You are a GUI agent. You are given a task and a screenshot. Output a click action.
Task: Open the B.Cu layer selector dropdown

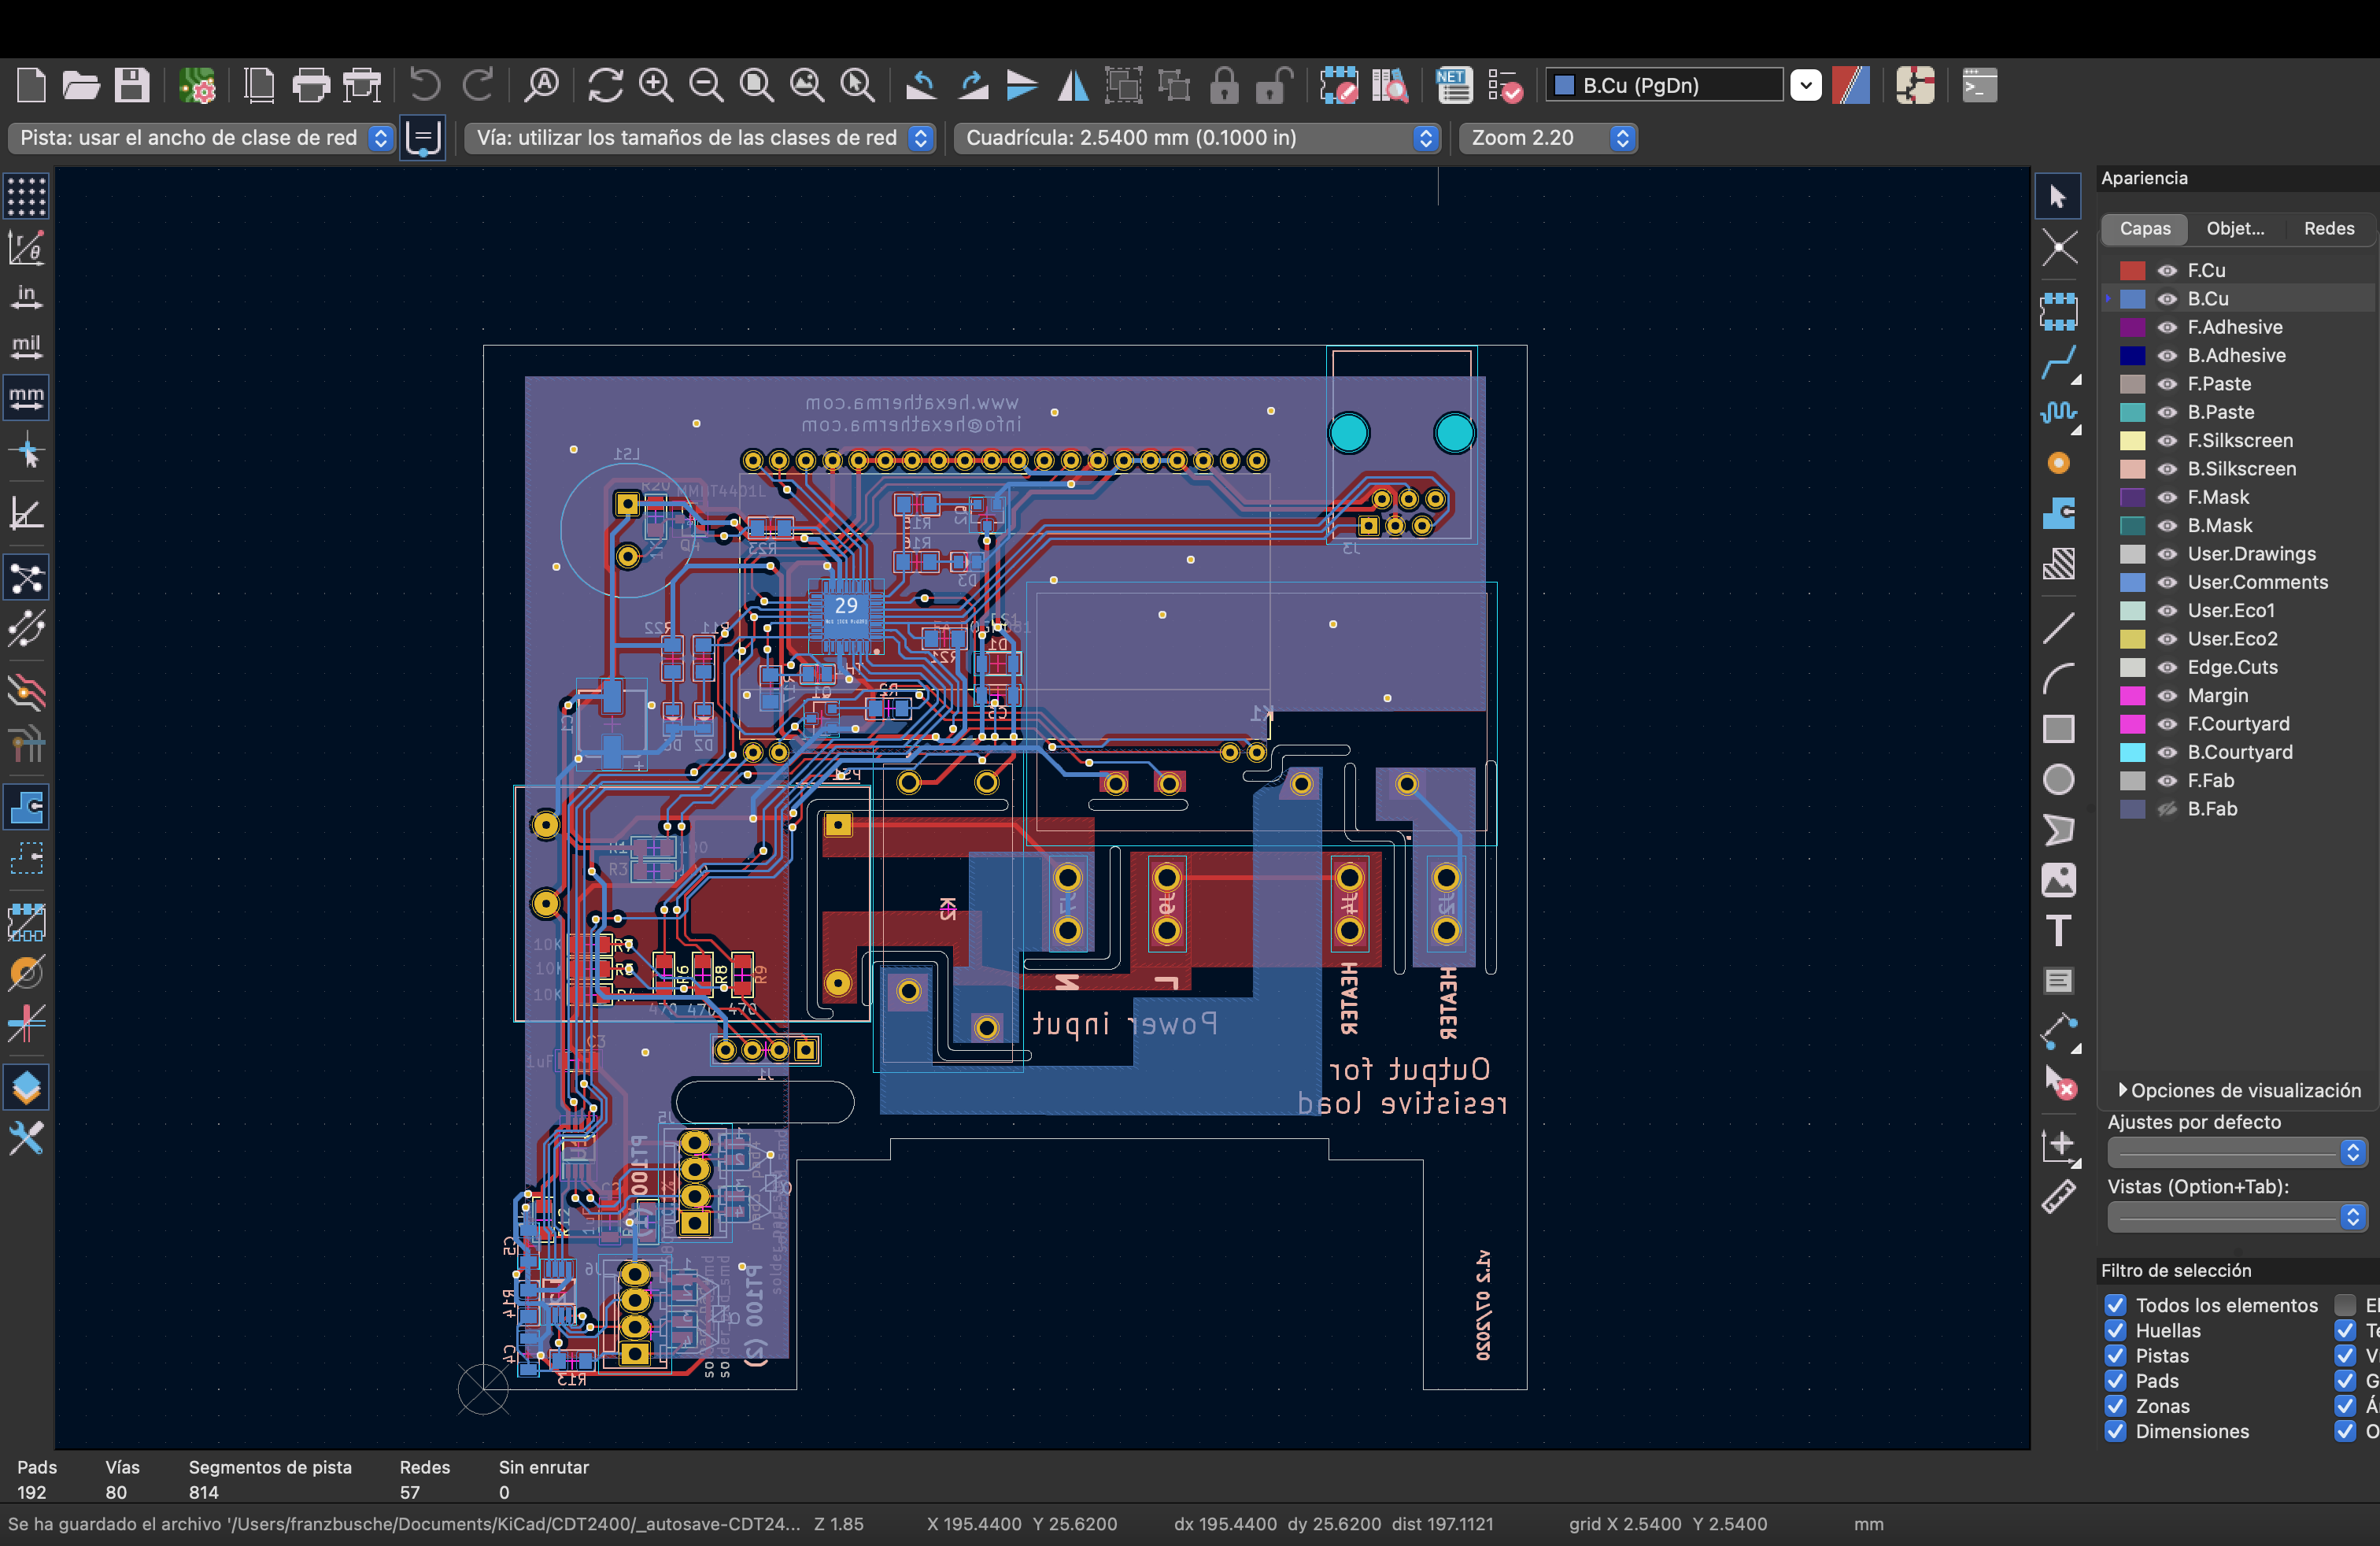point(1805,85)
